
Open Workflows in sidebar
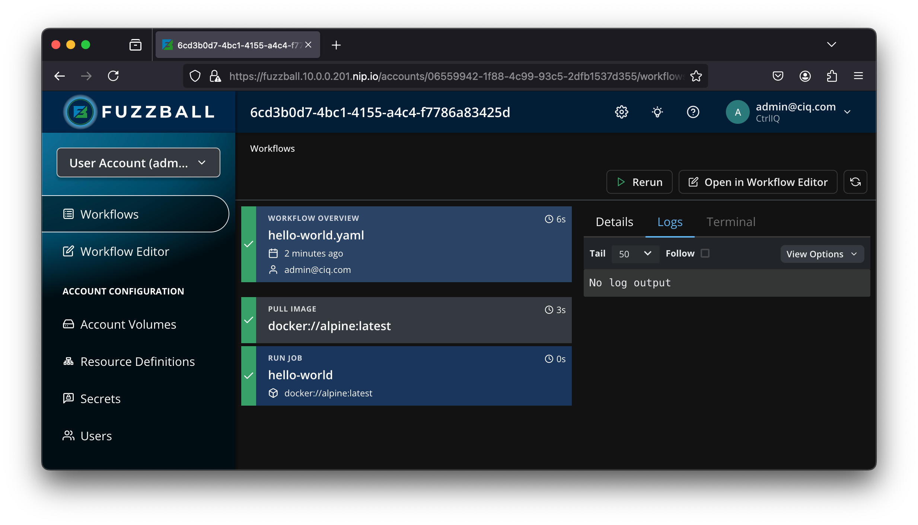coord(136,214)
